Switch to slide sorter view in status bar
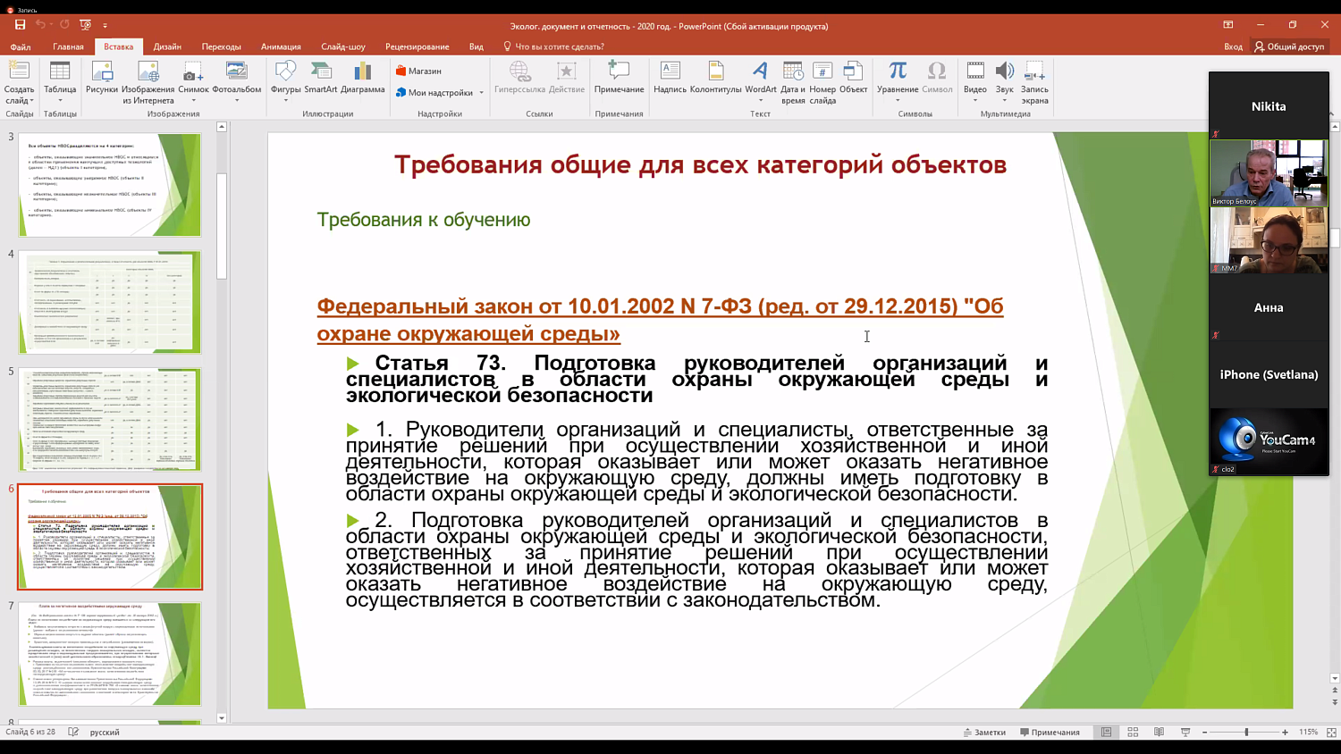Viewport: 1341px width, 754px height. [1133, 732]
